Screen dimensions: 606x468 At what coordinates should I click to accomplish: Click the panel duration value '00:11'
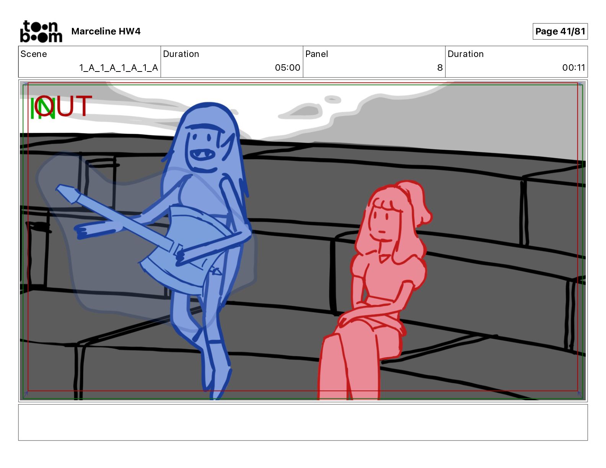573,68
